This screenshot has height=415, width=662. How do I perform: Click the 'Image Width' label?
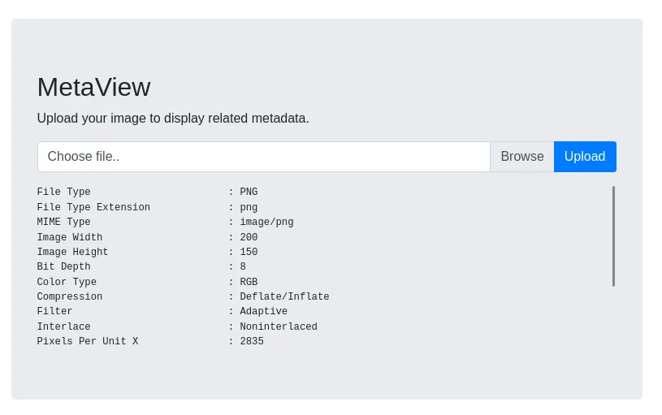click(70, 238)
